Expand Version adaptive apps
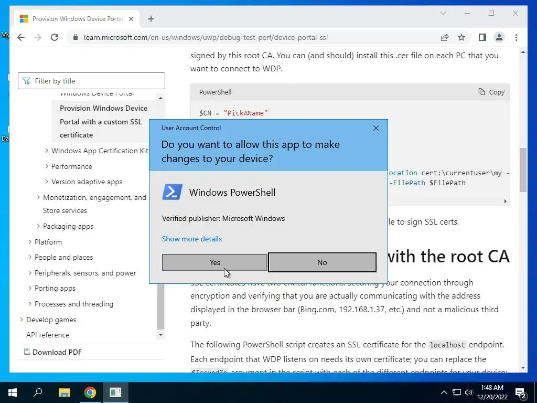Image resolution: width=537 pixels, height=403 pixels. tap(47, 182)
